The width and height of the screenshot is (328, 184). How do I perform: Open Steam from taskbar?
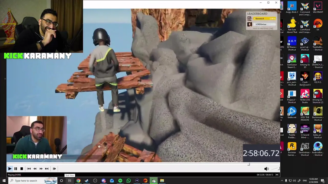[x=87, y=181]
